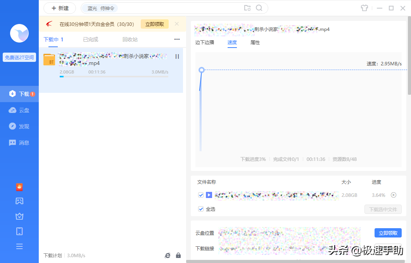
Task: Expand the file progress detail circle arrow
Action: (394, 195)
